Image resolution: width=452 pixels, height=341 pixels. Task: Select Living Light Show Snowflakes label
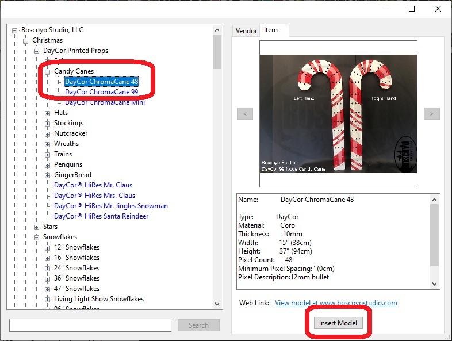coord(99,299)
